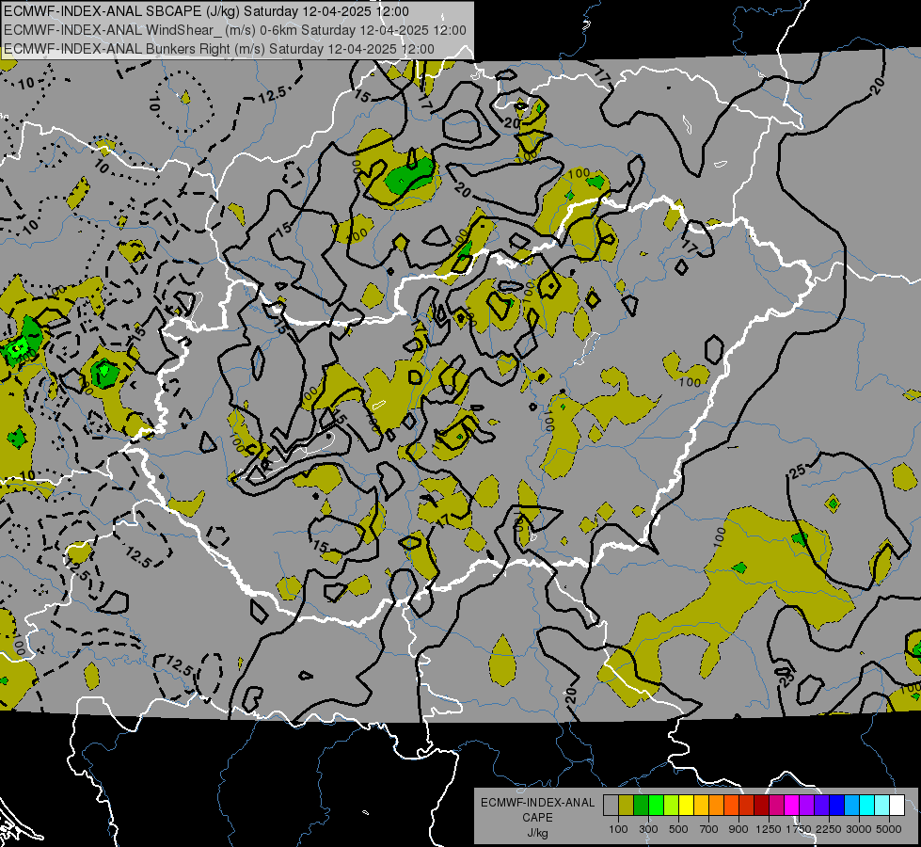
Task: Click the purple legend swatch
Action: click(807, 805)
